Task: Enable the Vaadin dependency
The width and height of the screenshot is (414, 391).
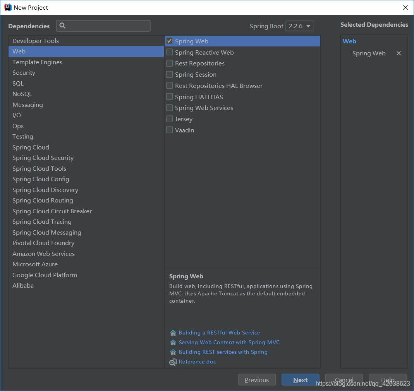Action: [x=170, y=130]
